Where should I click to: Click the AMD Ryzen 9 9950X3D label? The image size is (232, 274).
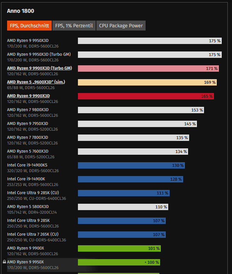(28, 40)
